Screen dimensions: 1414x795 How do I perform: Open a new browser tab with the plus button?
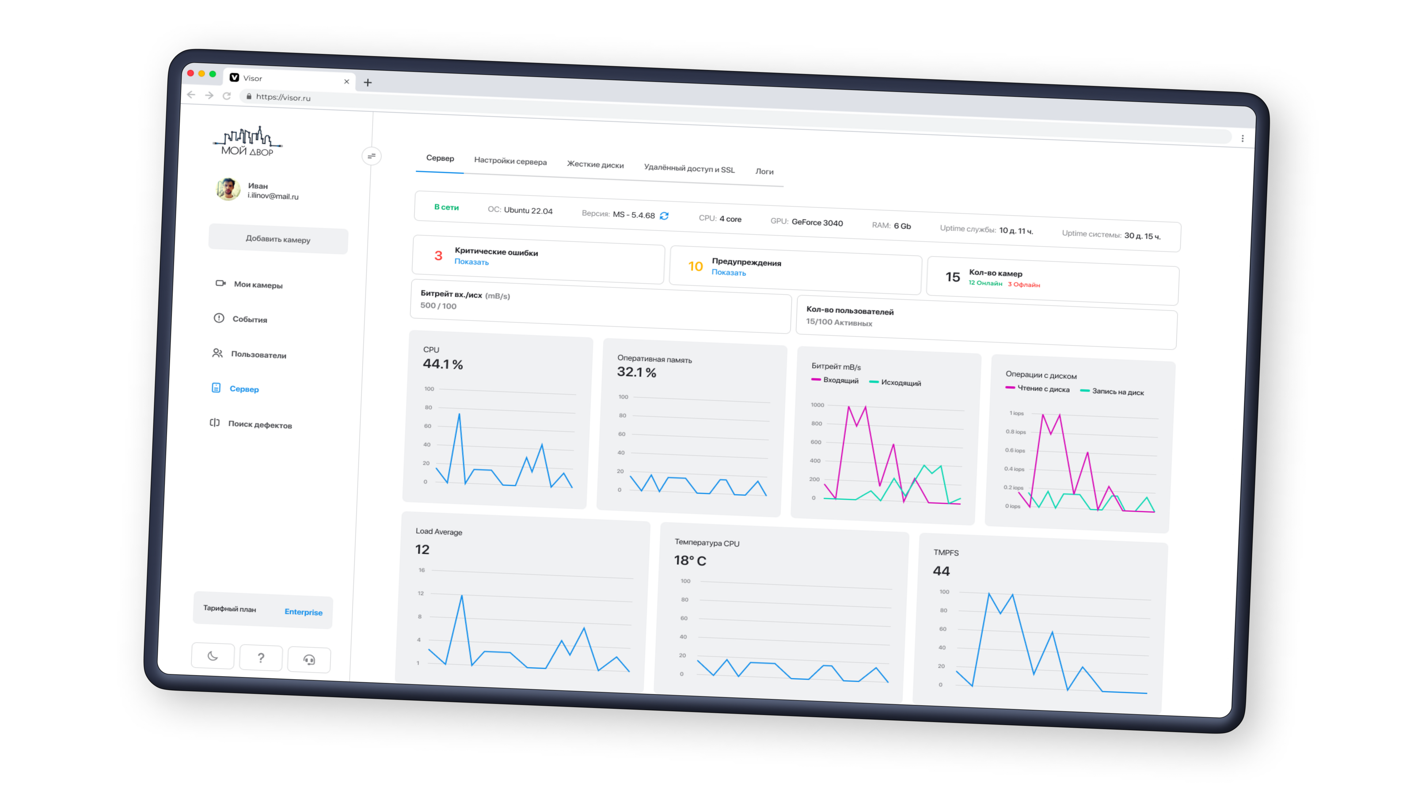(368, 82)
